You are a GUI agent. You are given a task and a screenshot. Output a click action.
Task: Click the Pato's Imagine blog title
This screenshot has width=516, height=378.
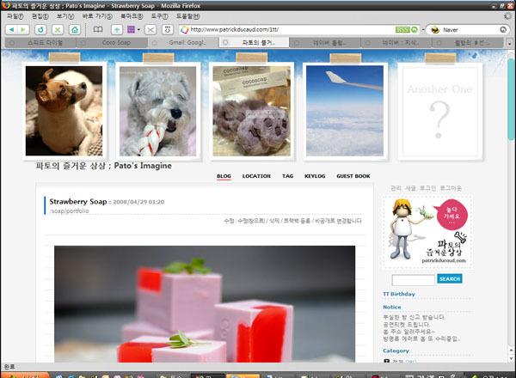click(104, 166)
